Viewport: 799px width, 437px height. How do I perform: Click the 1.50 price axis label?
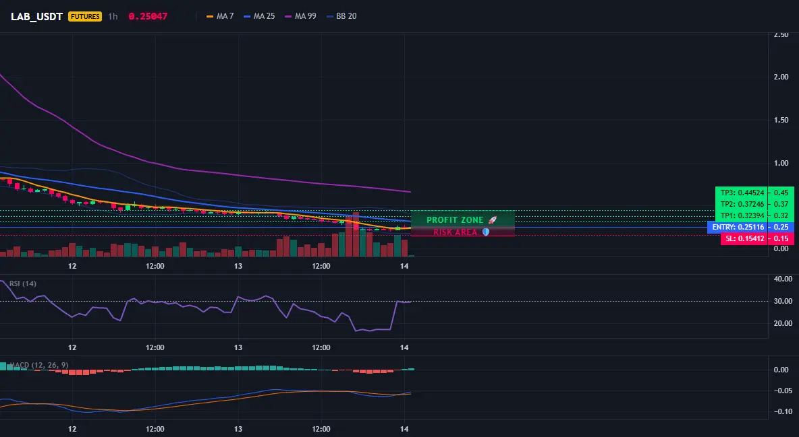[781, 120]
